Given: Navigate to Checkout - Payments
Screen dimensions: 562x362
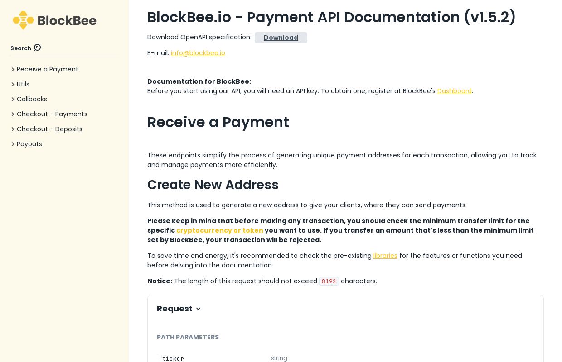Looking at the screenshot, I should point(52,114).
